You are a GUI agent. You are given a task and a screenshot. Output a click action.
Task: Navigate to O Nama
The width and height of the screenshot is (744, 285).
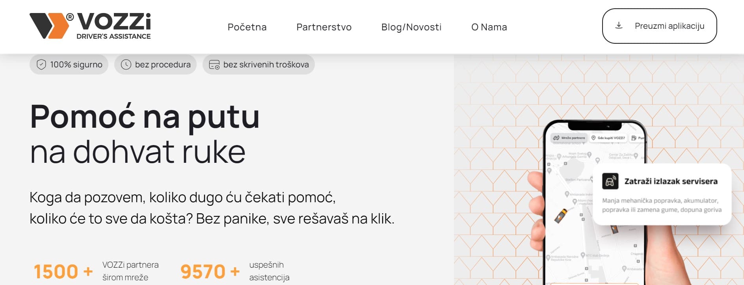[x=489, y=27]
